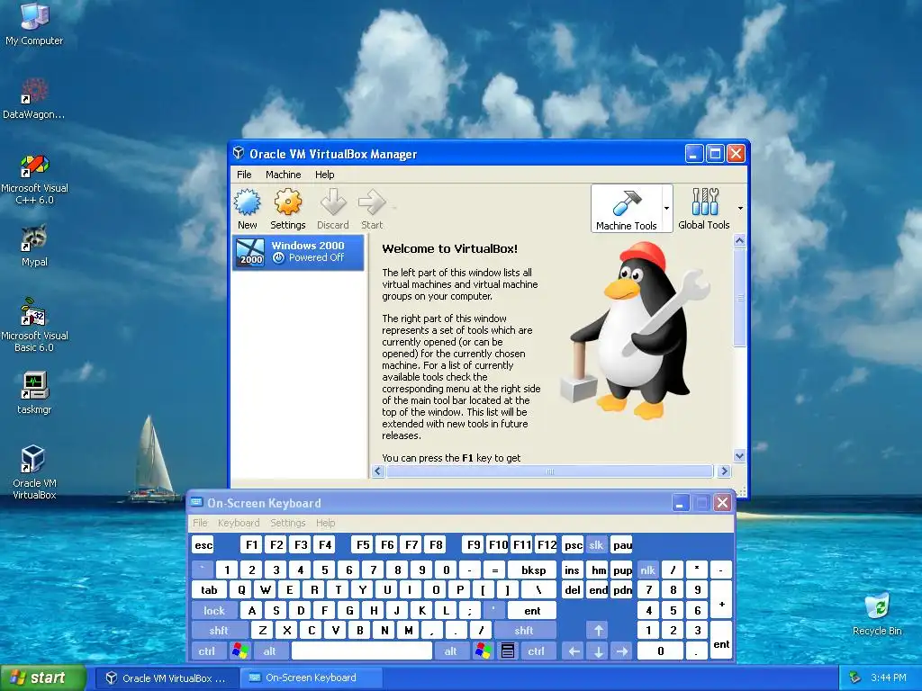Screen dimensions: 922x691
Task: Open VirtualBox File menu
Action: click(244, 175)
